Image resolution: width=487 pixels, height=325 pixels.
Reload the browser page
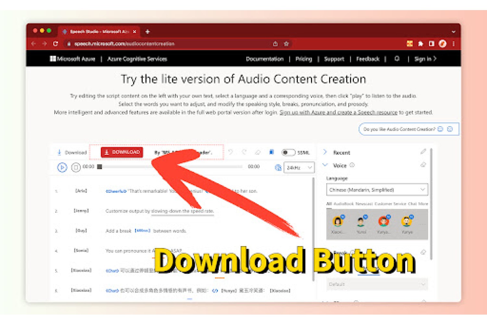point(56,44)
